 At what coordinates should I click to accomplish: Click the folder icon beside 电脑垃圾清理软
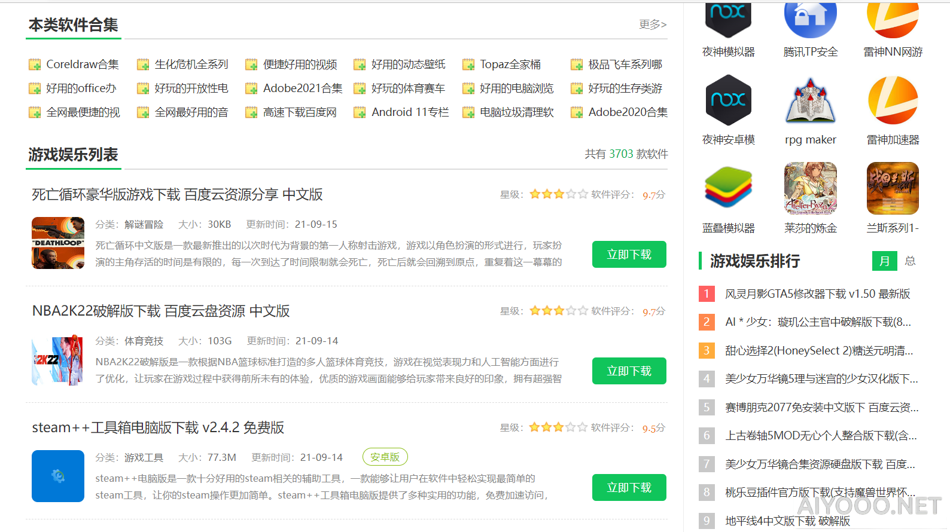coord(468,112)
